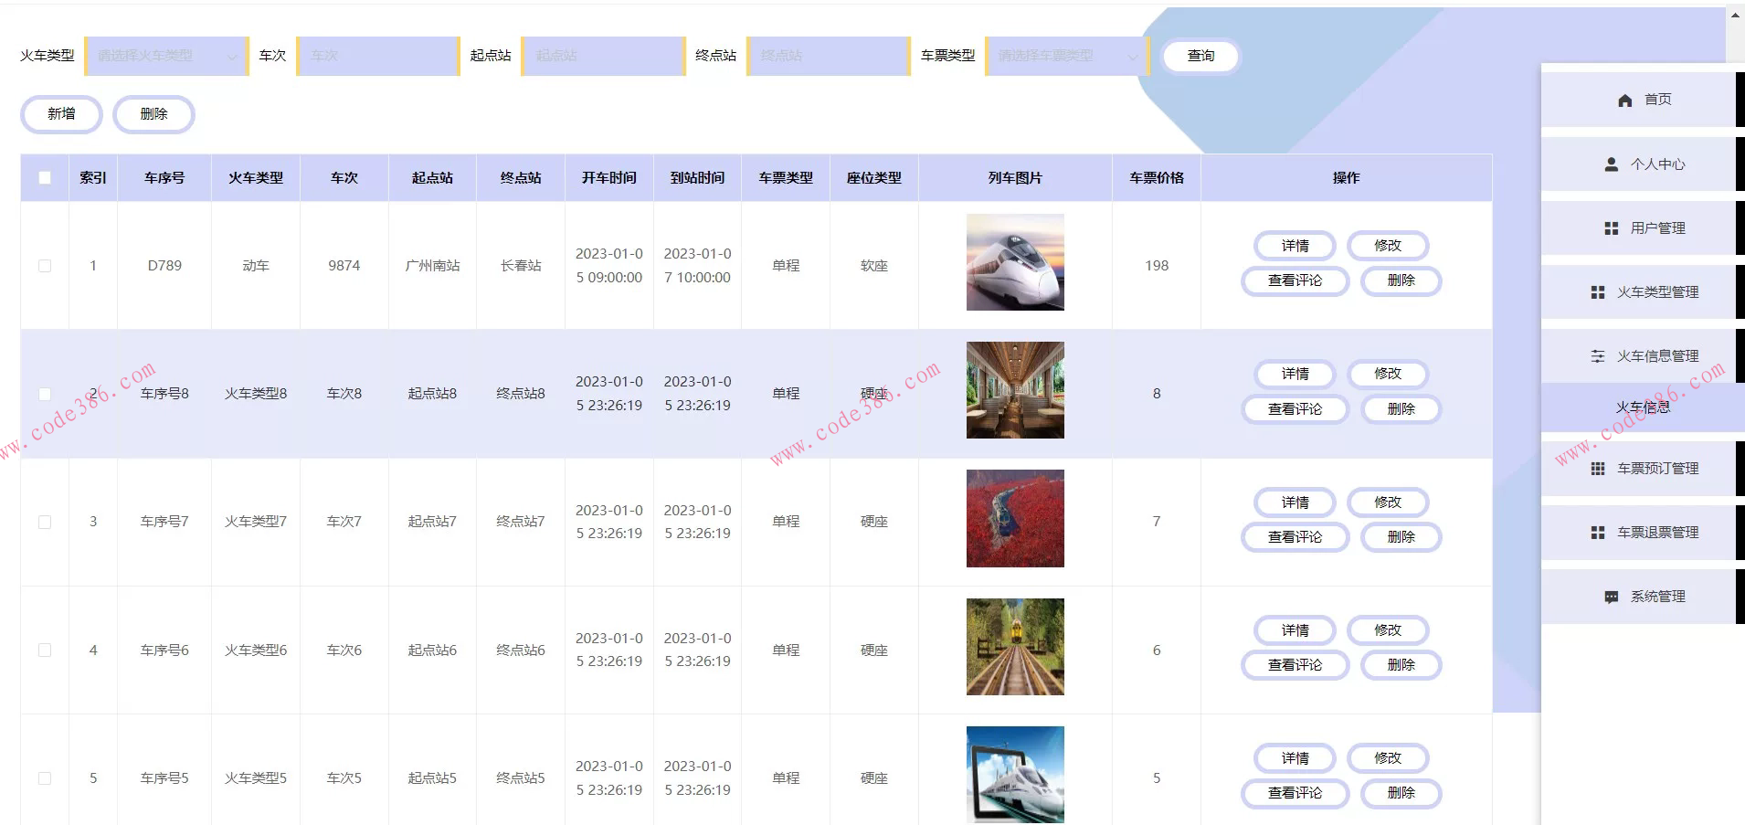
Task: Open 车票预订管理 using its dotted grid icon
Action: tap(1597, 468)
